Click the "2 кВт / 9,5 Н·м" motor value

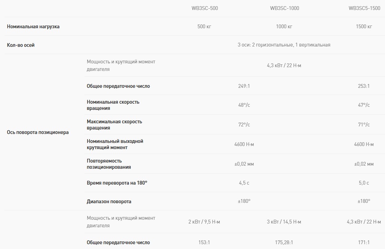coord(204,222)
